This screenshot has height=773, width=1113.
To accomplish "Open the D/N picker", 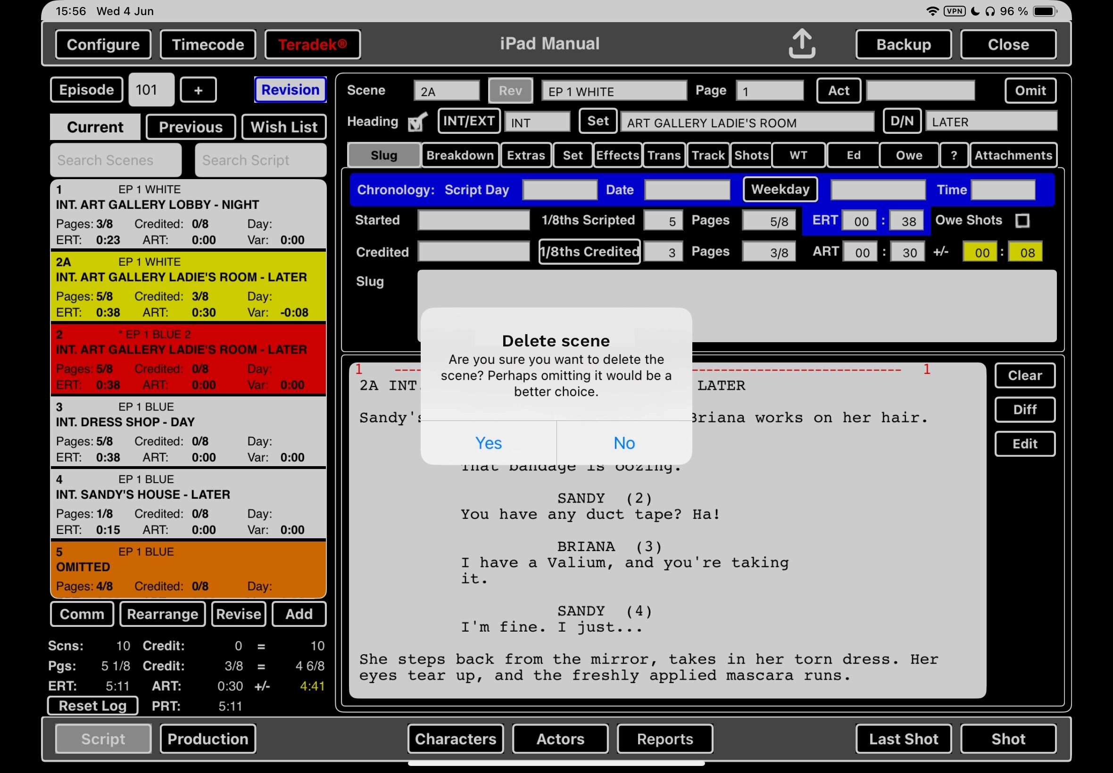I will tap(901, 121).
